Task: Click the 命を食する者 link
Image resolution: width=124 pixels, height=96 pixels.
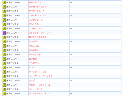Action: [x=35, y=54]
